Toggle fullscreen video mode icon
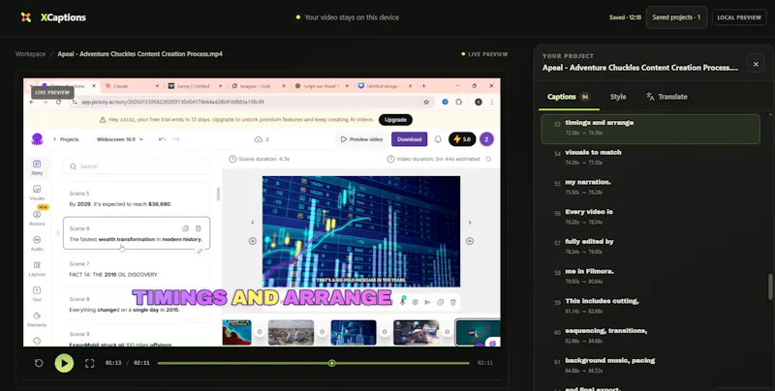 (89, 363)
